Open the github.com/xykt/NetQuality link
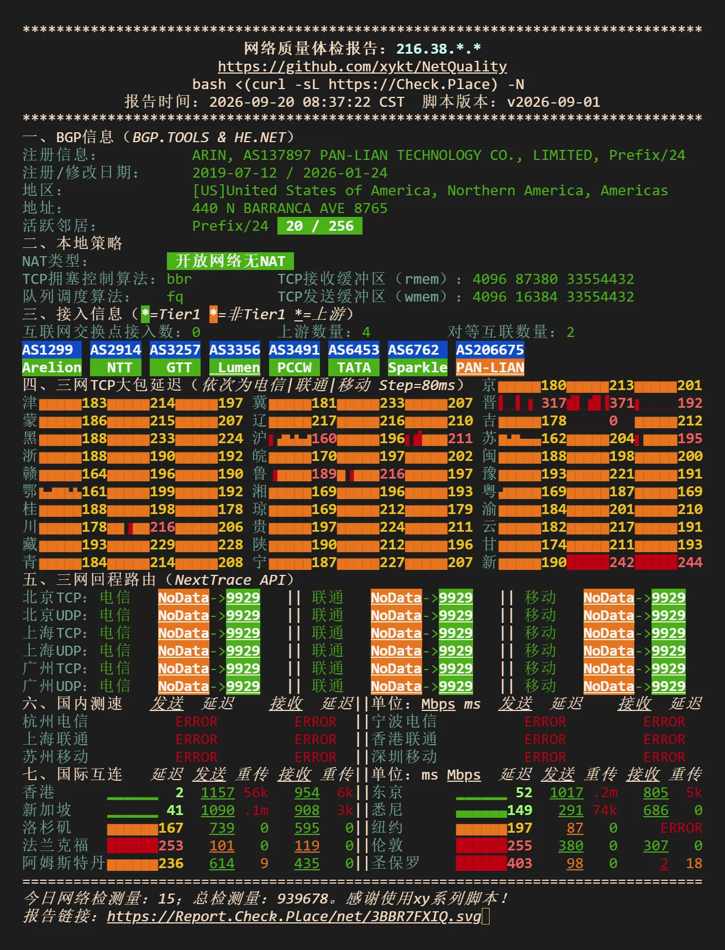This screenshot has width=725, height=950. pyautogui.click(x=362, y=66)
